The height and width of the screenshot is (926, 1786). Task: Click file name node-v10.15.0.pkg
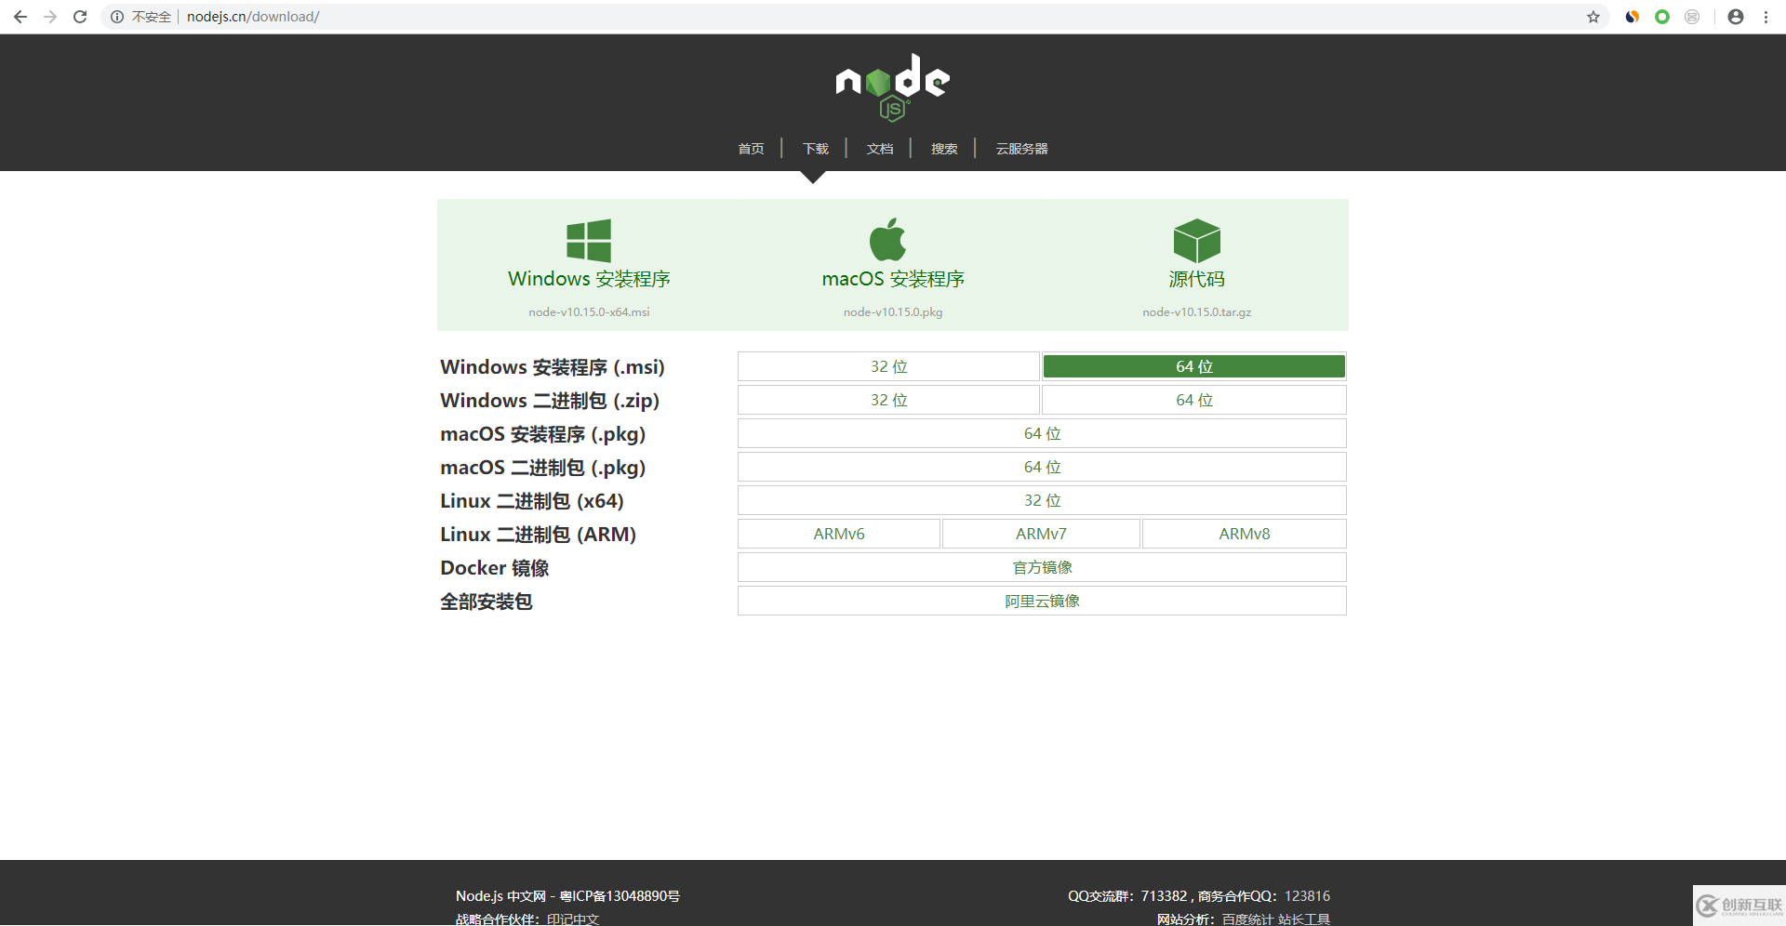point(893,312)
